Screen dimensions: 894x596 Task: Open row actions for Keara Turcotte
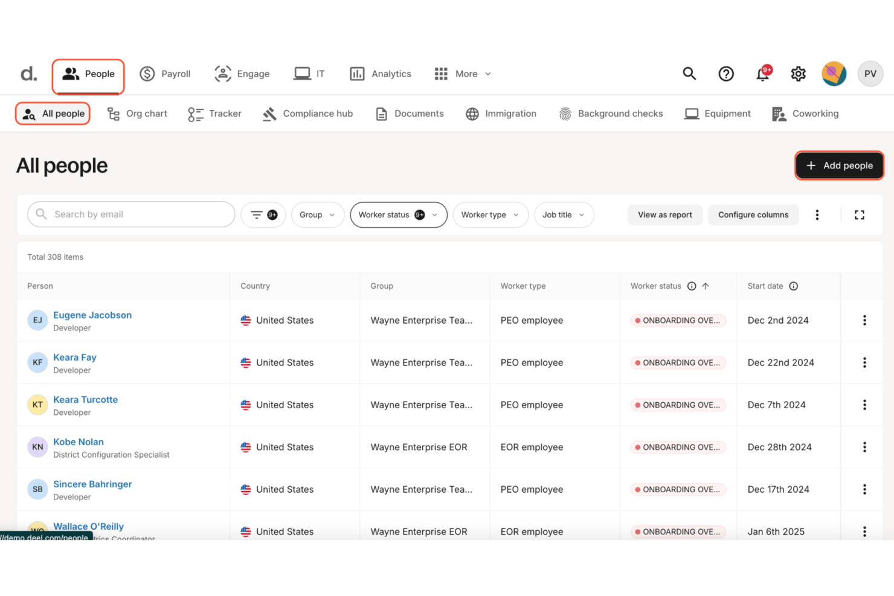[864, 405]
